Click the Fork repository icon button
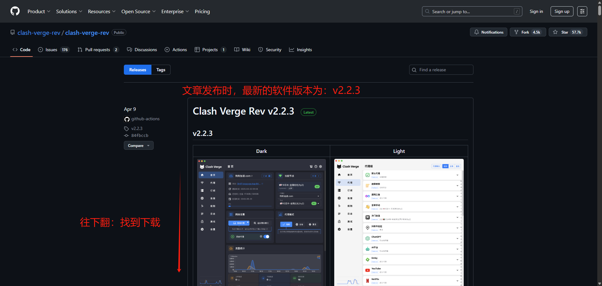 [528, 32]
